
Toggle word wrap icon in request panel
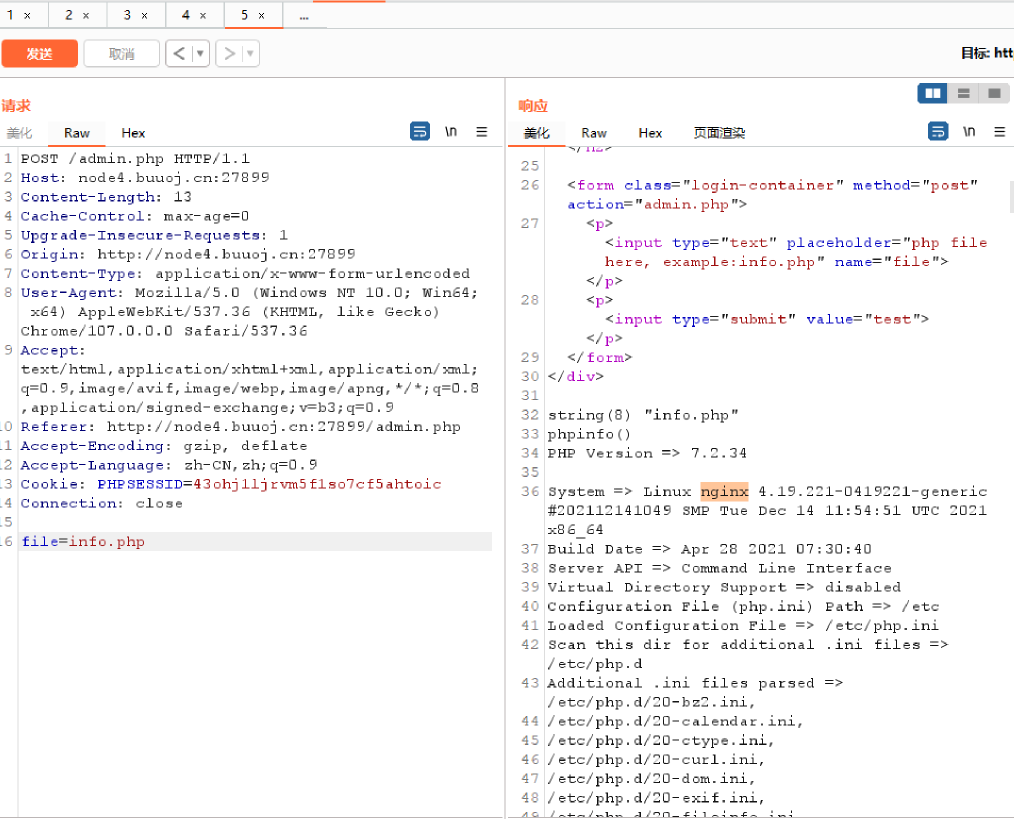420,131
